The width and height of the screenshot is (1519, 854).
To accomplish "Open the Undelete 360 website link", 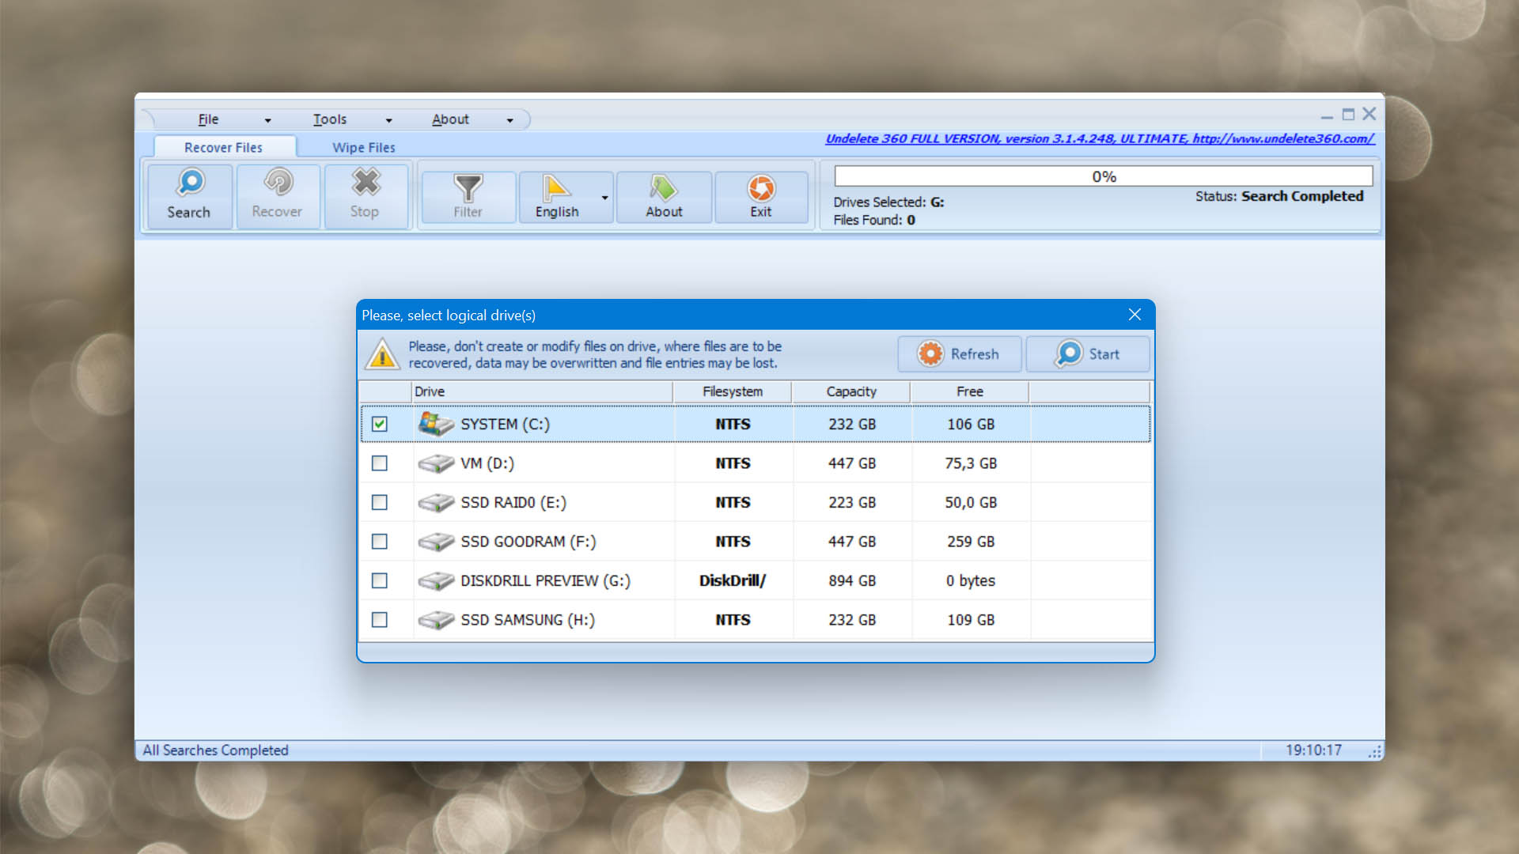I will [x=1100, y=139].
